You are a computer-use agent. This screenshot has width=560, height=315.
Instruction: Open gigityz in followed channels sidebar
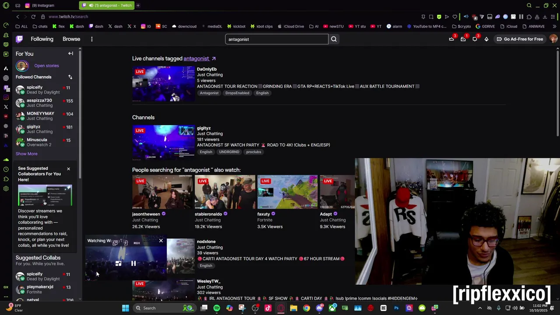click(44, 129)
